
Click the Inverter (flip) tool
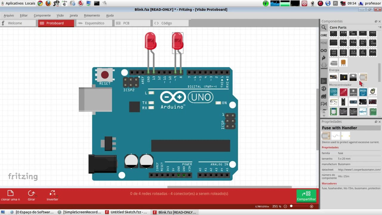[x=53, y=196]
